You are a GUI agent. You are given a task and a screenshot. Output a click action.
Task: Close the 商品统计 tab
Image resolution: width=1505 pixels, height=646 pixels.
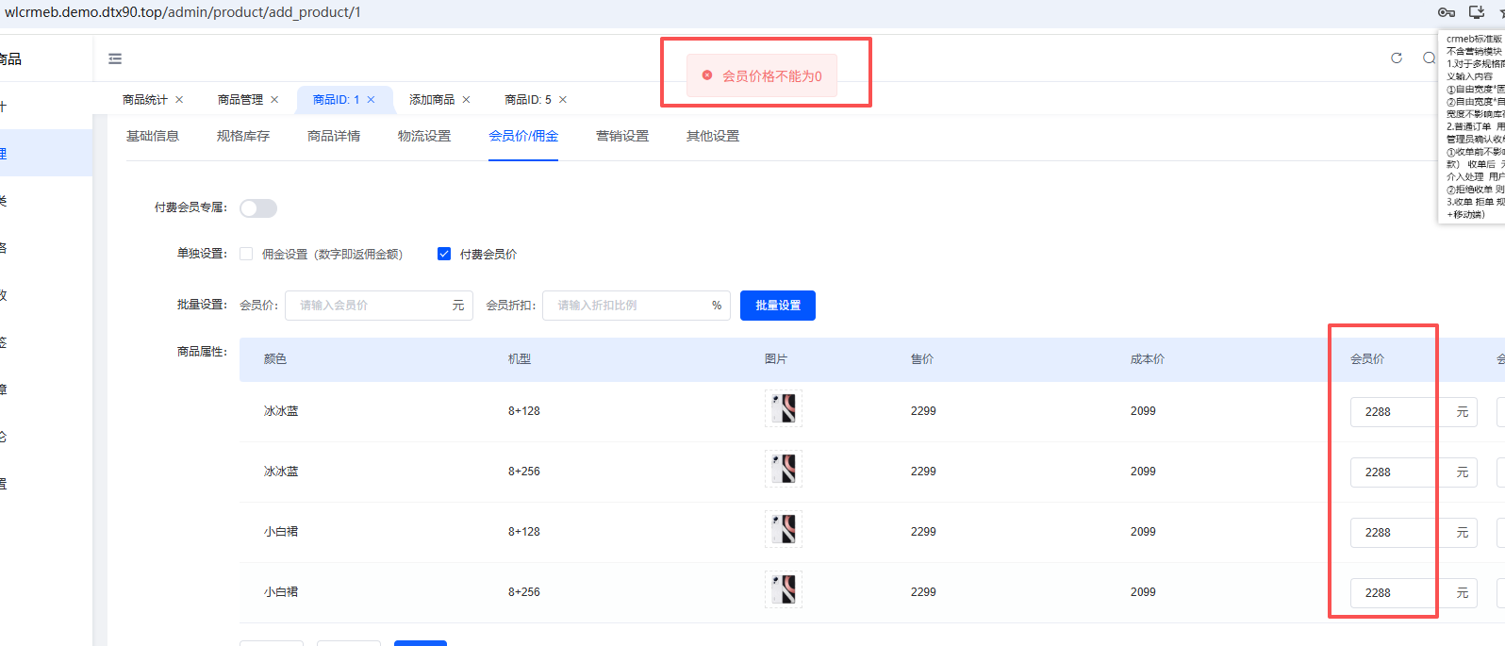179,100
